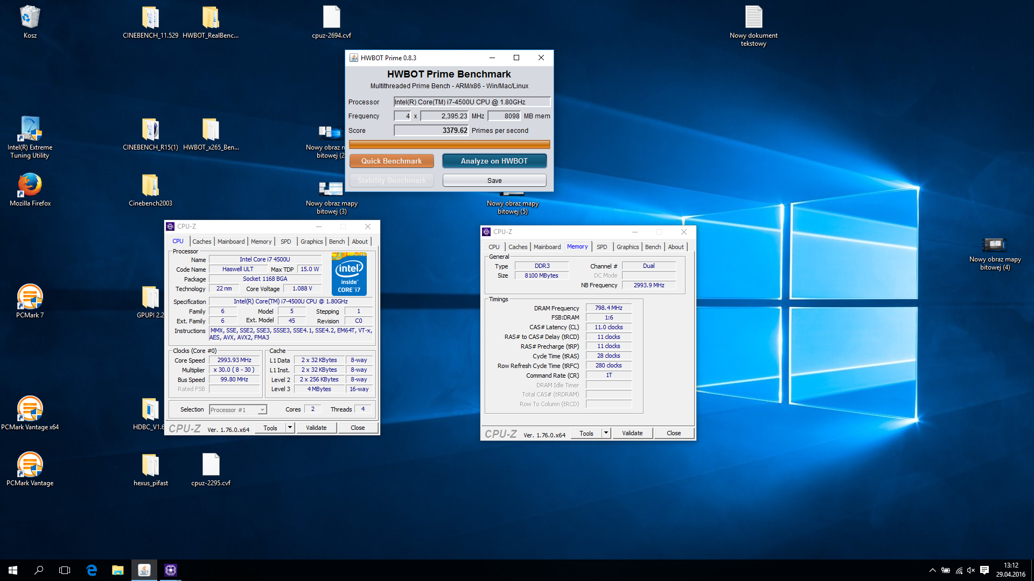Open Graphics tab in left CPU-Z
This screenshot has width=1034, height=581.
(312, 242)
